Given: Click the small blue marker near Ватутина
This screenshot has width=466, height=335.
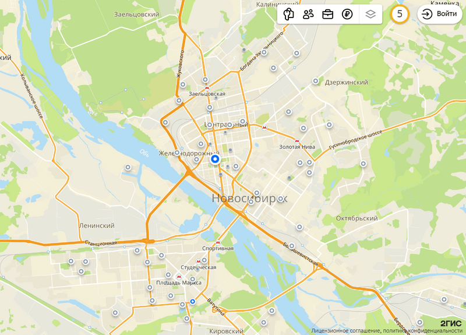Looking at the screenshot, I should pyautogui.click(x=193, y=301).
